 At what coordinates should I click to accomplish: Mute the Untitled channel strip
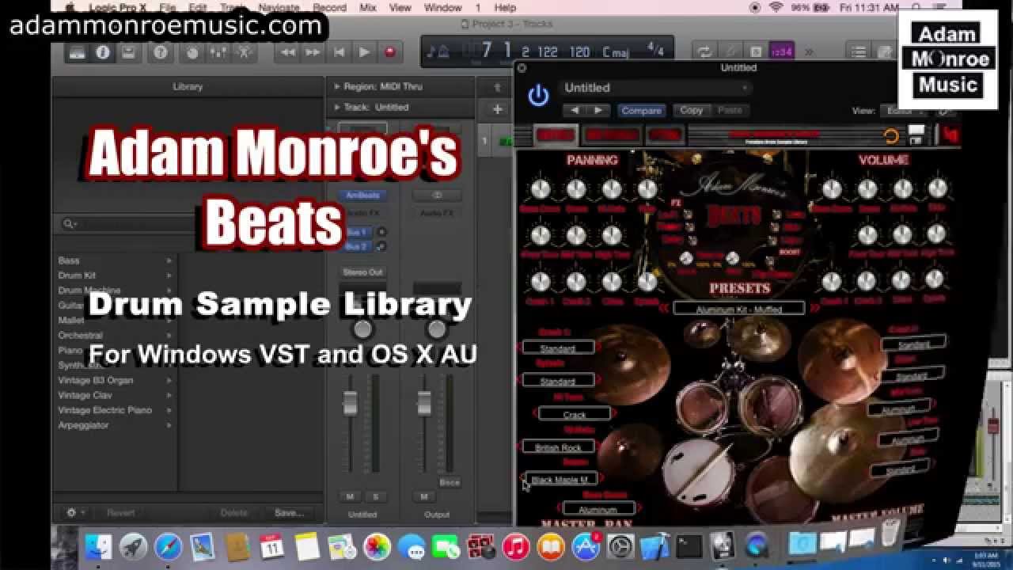tap(350, 496)
